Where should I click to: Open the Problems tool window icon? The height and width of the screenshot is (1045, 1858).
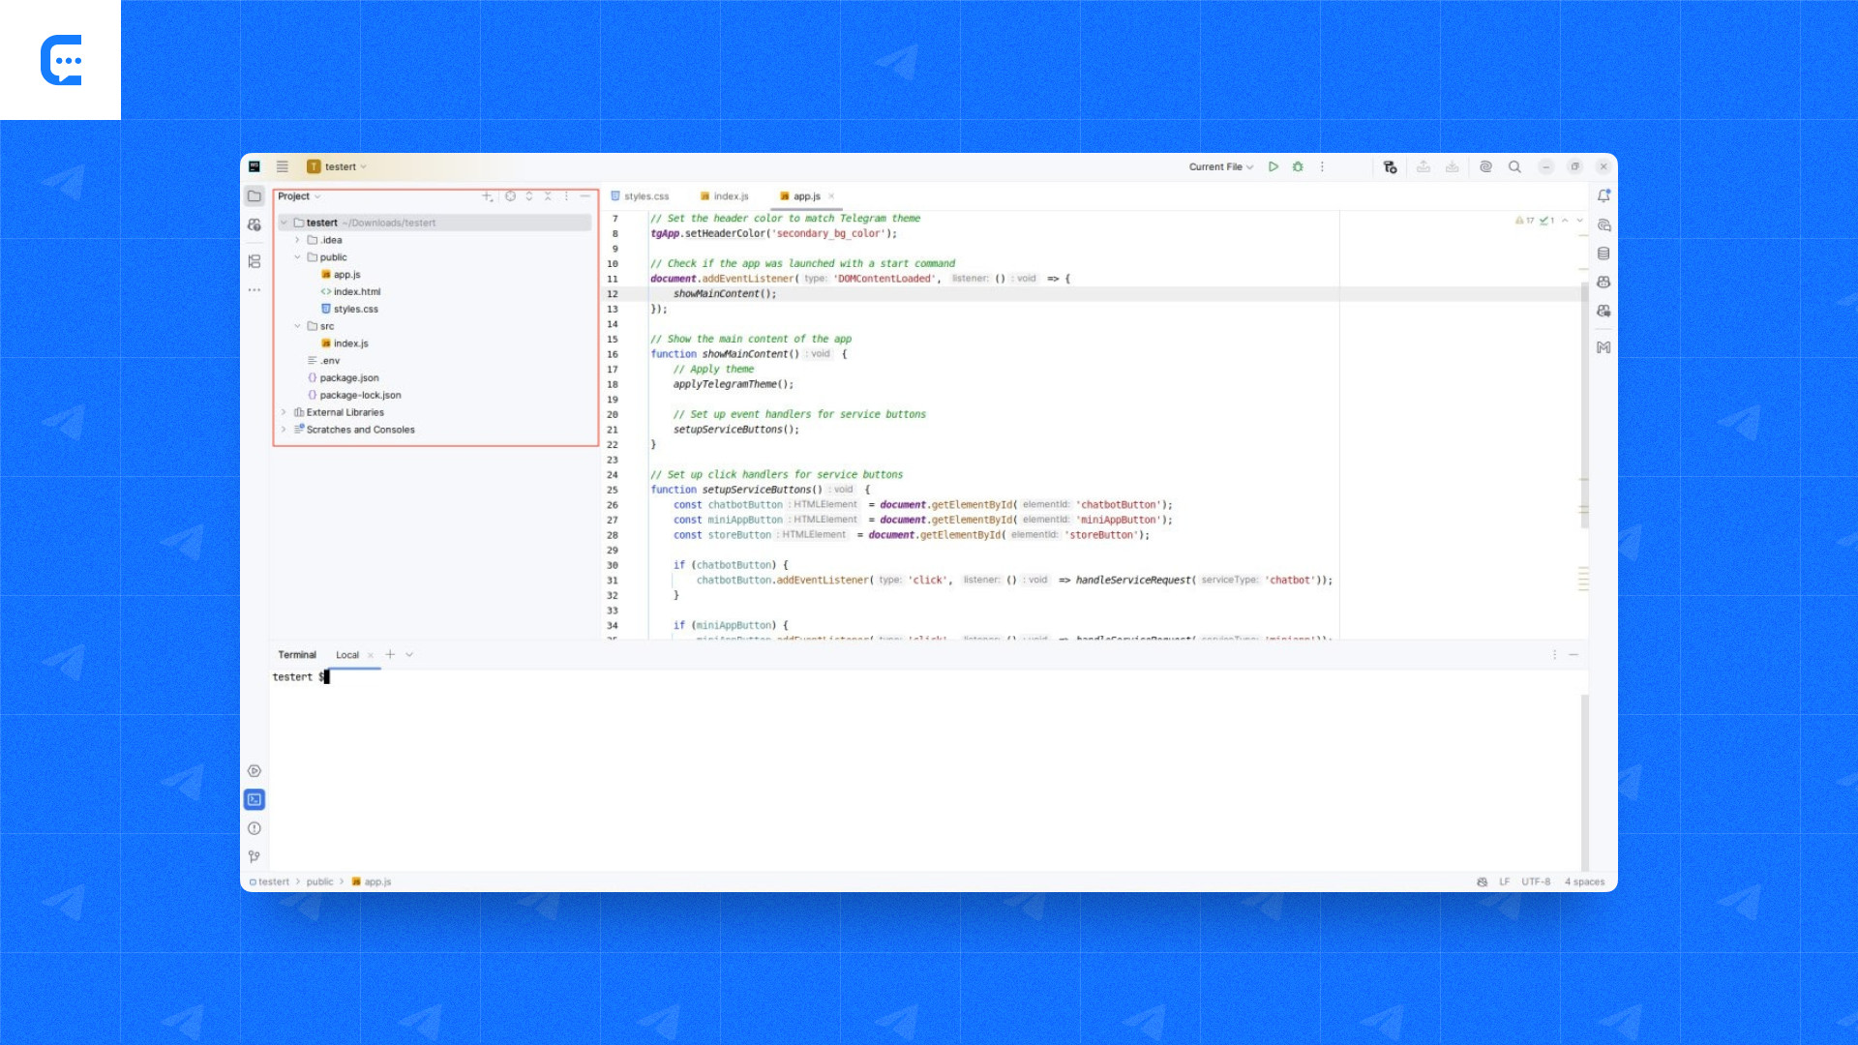(254, 828)
